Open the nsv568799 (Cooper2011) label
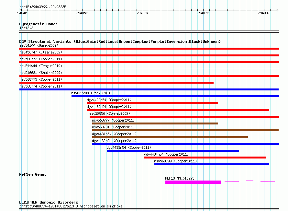This screenshot has width=288, height=211. 175,161
